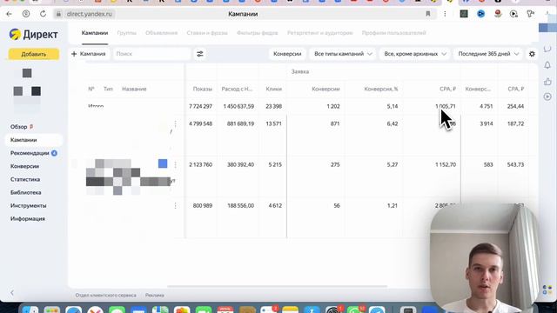The width and height of the screenshot is (557, 313).
Task: Click the bookmark icon in address bar
Action: [x=428, y=14]
